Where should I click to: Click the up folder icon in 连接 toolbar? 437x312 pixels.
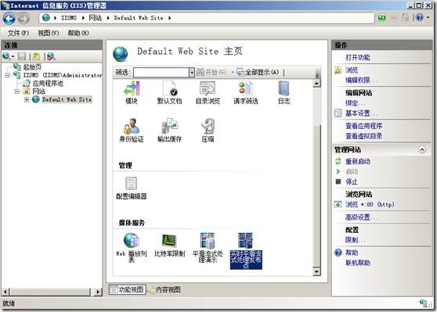36,56
